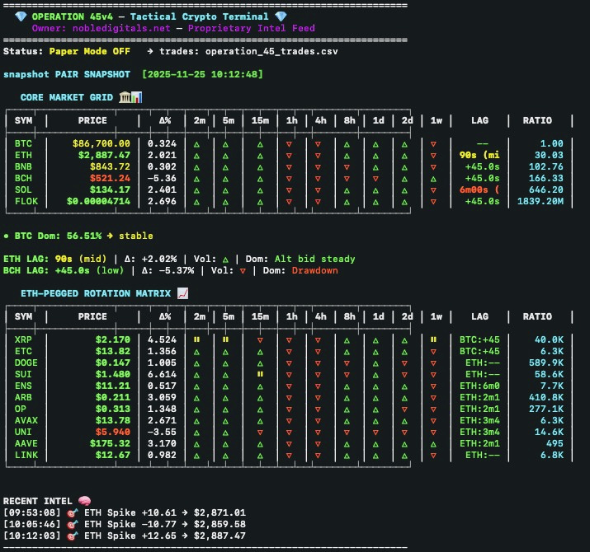Click the green dot before BTC Dom
This screenshot has height=552, width=590.
pos(7,236)
